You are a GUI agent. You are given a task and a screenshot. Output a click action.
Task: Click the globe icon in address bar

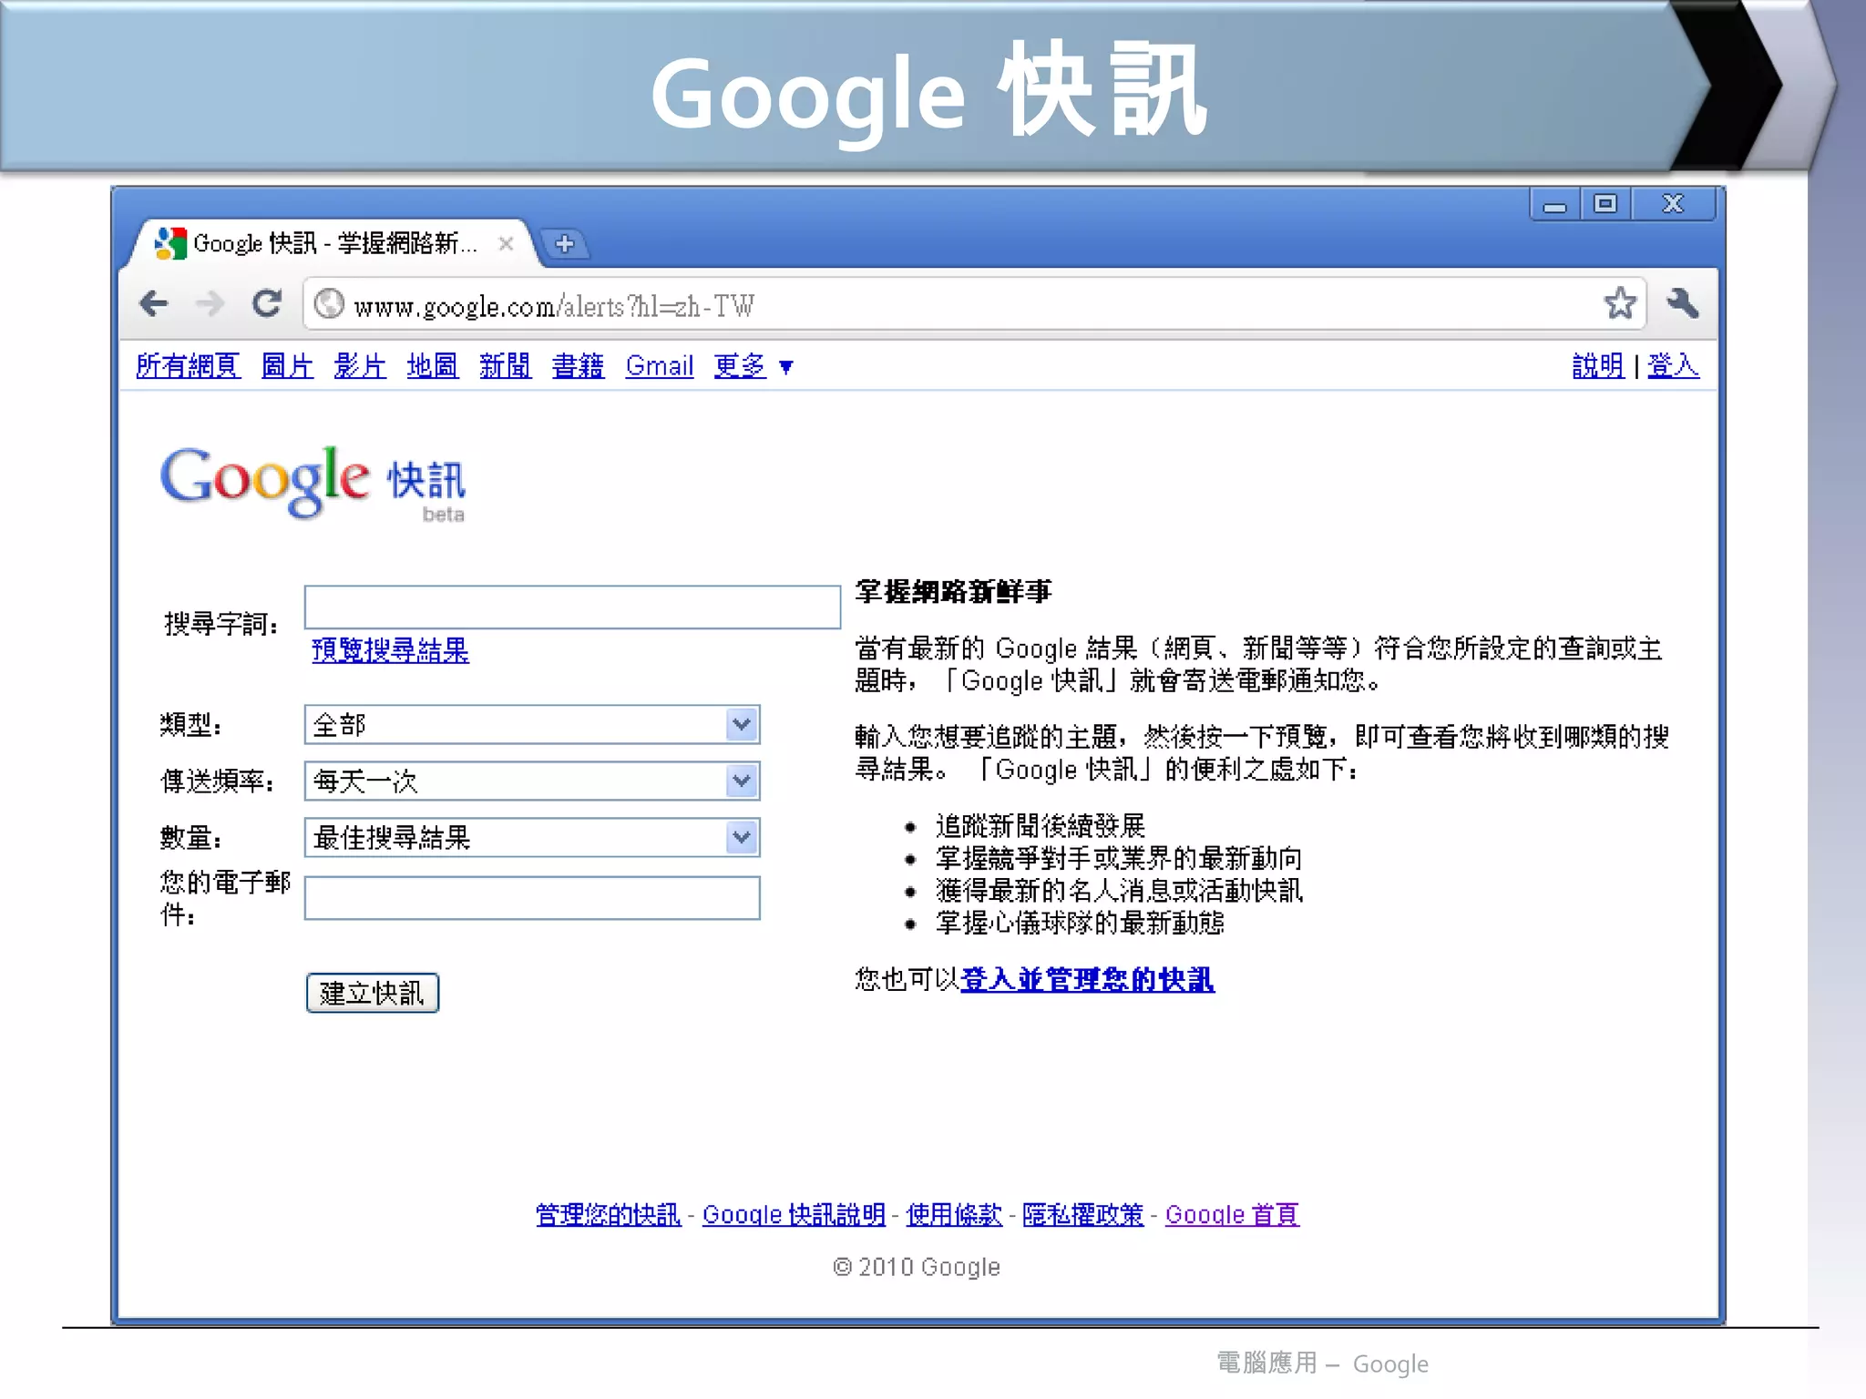pyautogui.click(x=329, y=304)
